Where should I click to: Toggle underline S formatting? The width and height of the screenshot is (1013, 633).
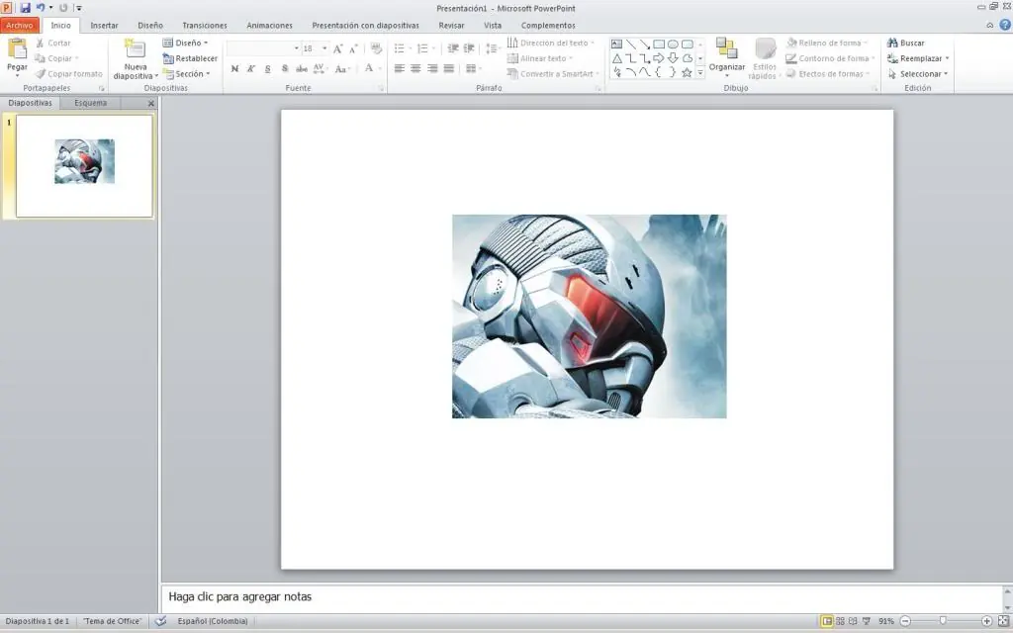pyautogui.click(x=267, y=68)
